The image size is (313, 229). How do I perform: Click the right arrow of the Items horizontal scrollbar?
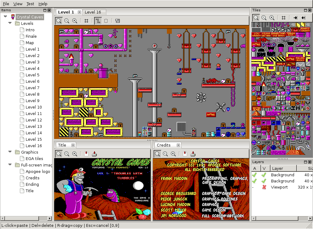pos(50,218)
